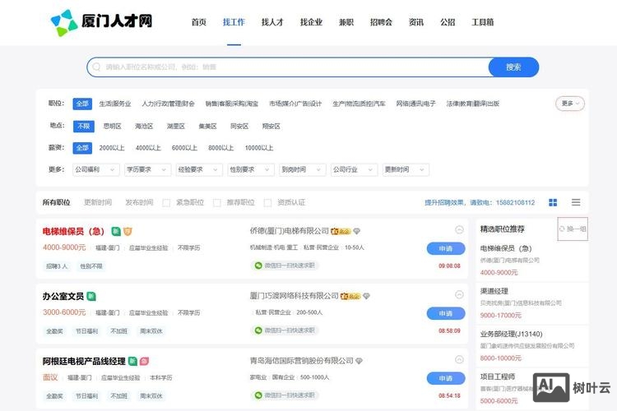Open the 公招 navigation tab
Image resolution: width=617 pixels, height=411 pixels.
[448, 22]
